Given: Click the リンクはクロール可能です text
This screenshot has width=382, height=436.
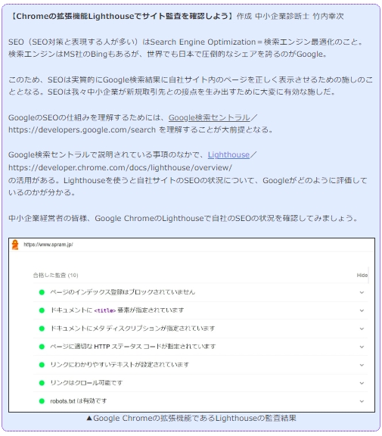Looking at the screenshot, I should click(86, 382).
